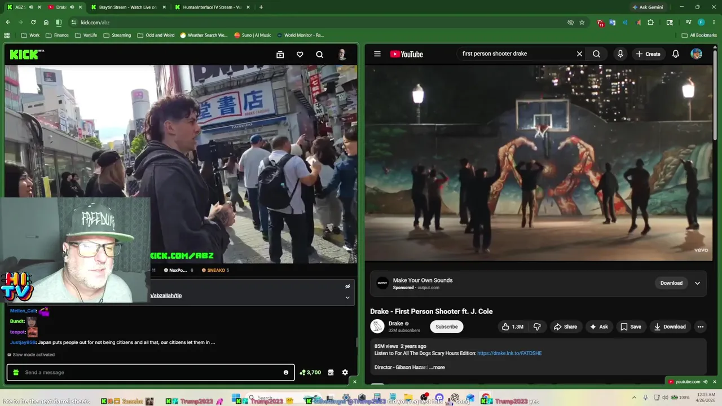This screenshot has width=722, height=406.
Task: Search YouTube with voice microphone
Action: [x=620, y=54]
